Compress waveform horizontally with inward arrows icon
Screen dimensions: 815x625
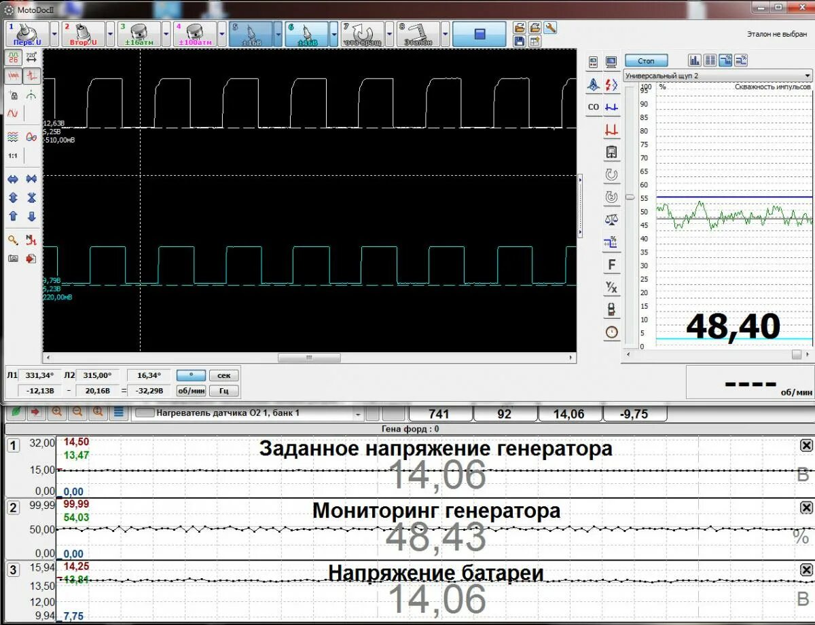coord(31,179)
